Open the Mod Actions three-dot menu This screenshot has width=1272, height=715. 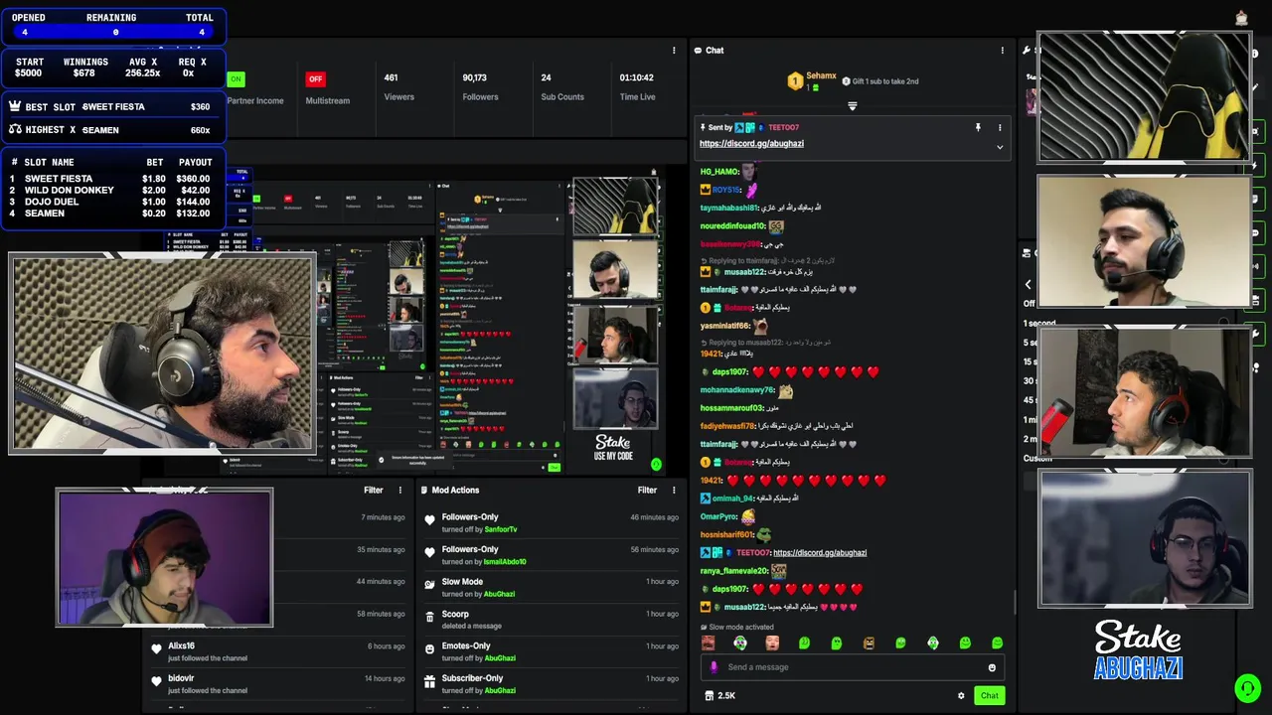tap(675, 491)
